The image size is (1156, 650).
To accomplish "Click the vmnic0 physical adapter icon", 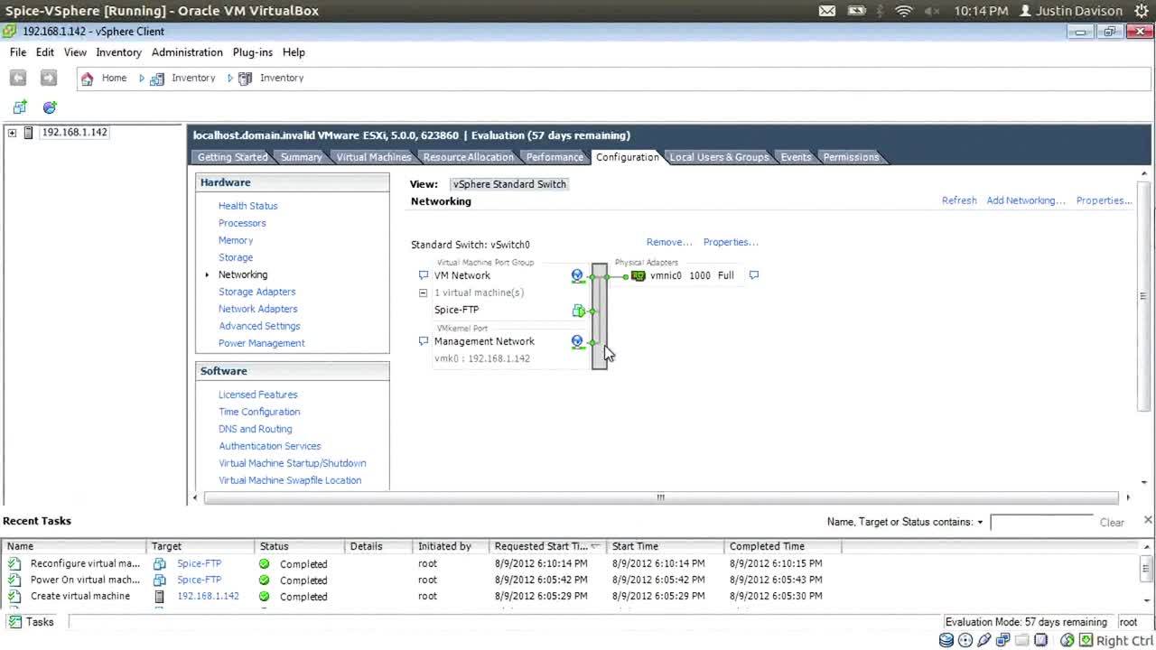I will tap(639, 275).
